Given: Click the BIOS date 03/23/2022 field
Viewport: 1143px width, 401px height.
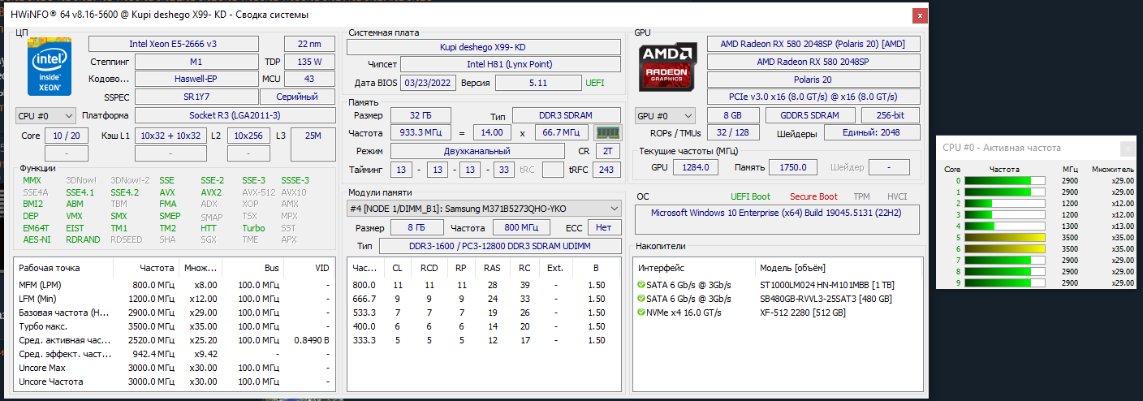Looking at the screenshot, I should point(428,83).
